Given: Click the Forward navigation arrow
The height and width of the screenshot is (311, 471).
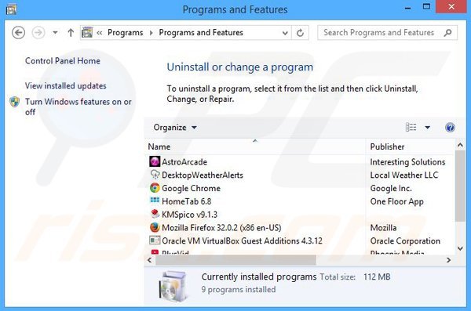Looking at the screenshot, I should pyautogui.click(x=38, y=32).
